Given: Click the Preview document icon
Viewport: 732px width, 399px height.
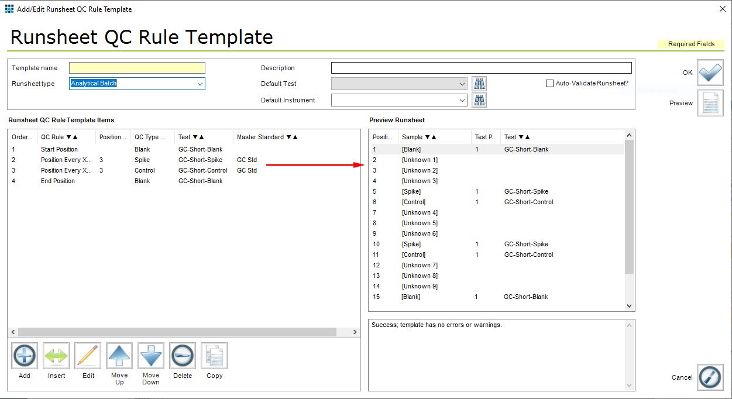Looking at the screenshot, I should coord(710,103).
